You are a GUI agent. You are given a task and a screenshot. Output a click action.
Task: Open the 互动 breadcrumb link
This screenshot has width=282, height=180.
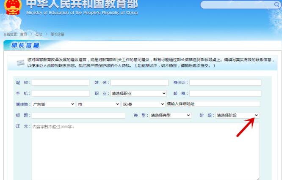[x=38, y=34]
